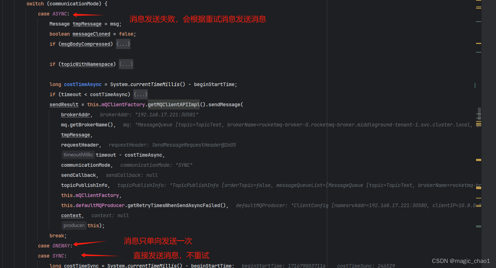The image size is (496, 268).
Task: Click context: null inline value
Action: pos(110,215)
